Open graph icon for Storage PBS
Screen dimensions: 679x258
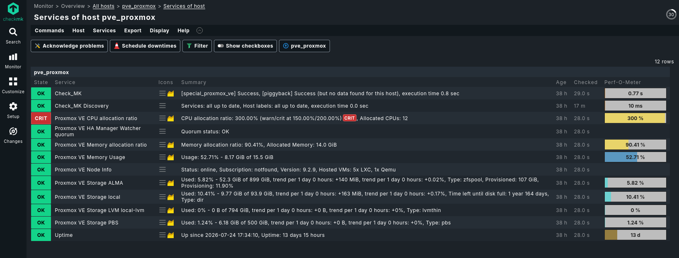pyautogui.click(x=171, y=223)
